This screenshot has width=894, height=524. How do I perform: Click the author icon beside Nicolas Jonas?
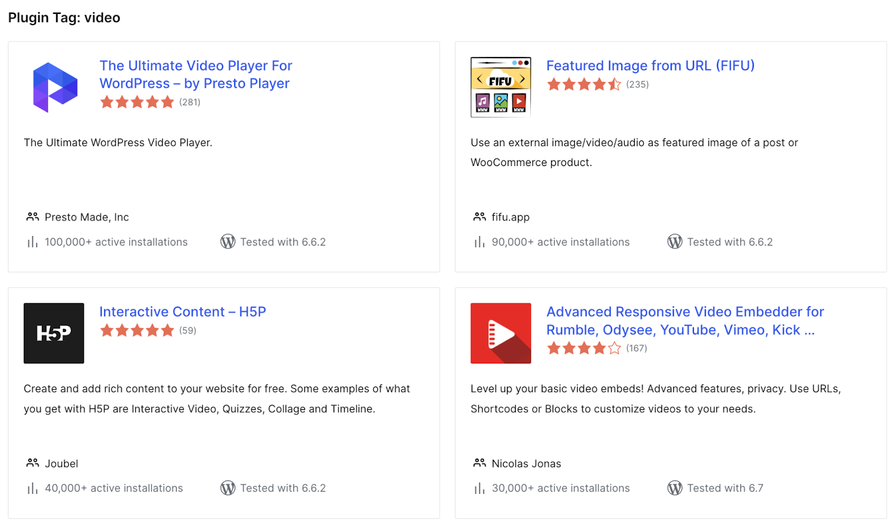tap(479, 463)
